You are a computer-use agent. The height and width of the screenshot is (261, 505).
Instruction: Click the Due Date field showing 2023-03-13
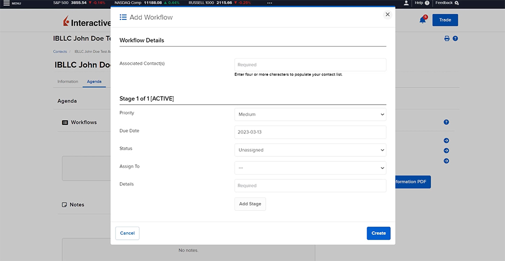pos(310,132)
